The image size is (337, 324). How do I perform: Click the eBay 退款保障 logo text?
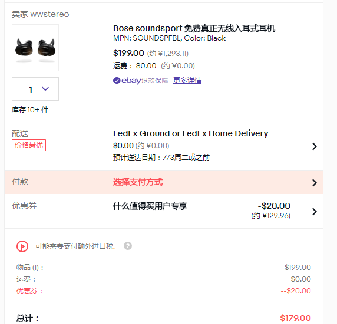[145, 81]
